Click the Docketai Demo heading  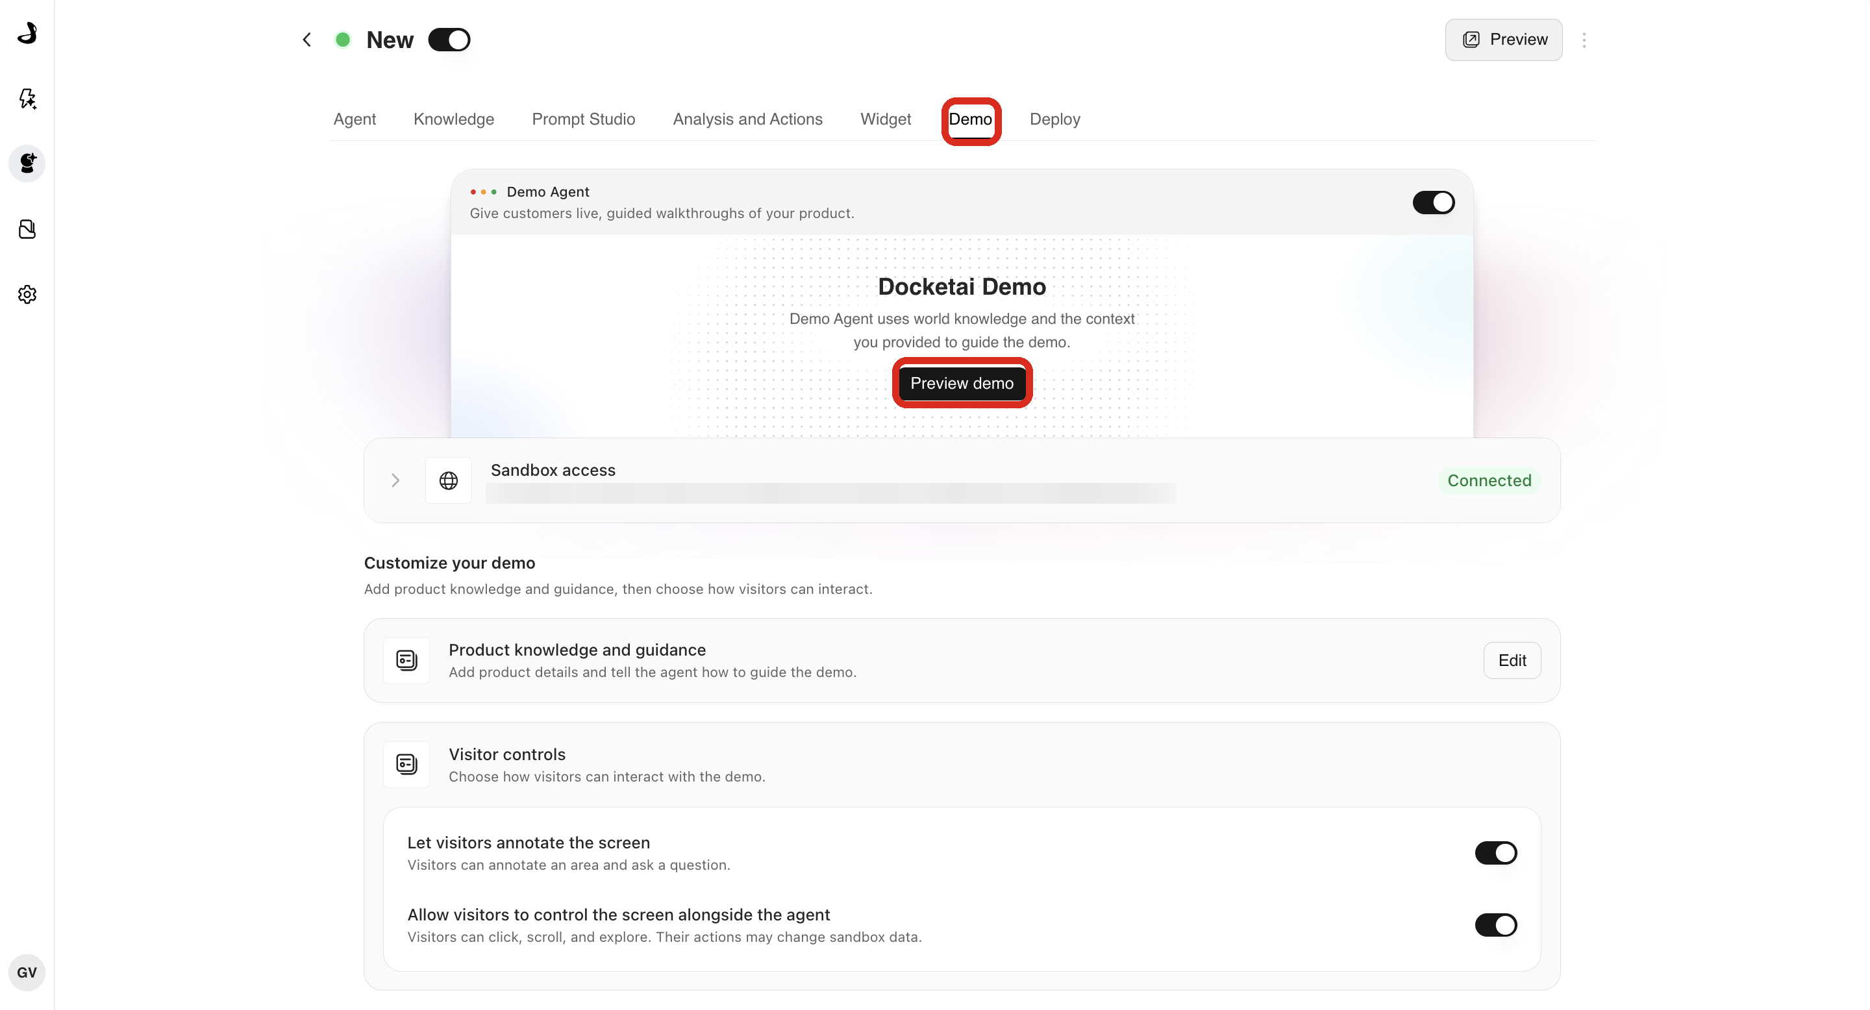click(961, 287)
